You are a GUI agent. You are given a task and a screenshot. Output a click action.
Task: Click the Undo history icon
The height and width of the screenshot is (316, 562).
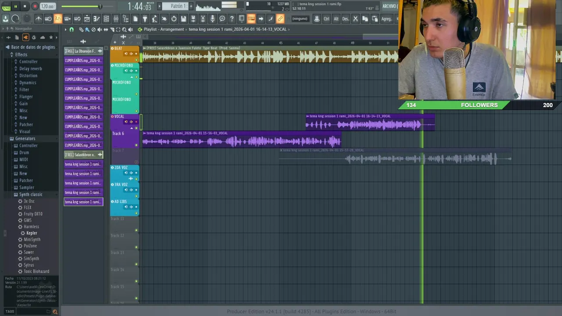[x=174, y=19]
